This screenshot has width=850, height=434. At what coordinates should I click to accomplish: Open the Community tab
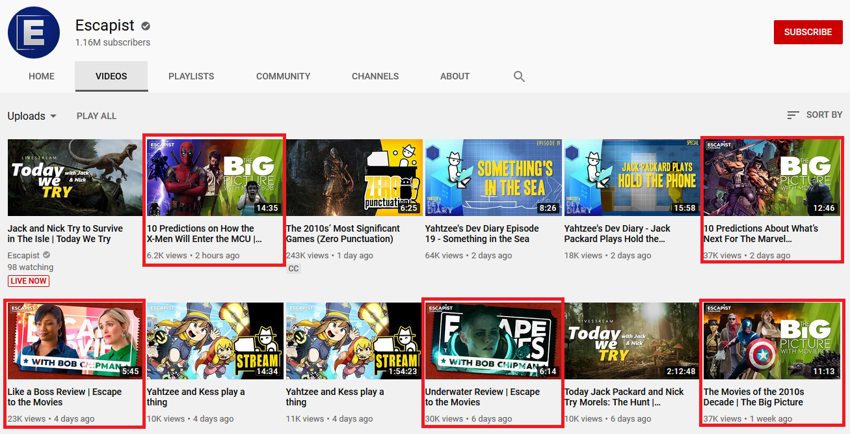coord(283,76)
